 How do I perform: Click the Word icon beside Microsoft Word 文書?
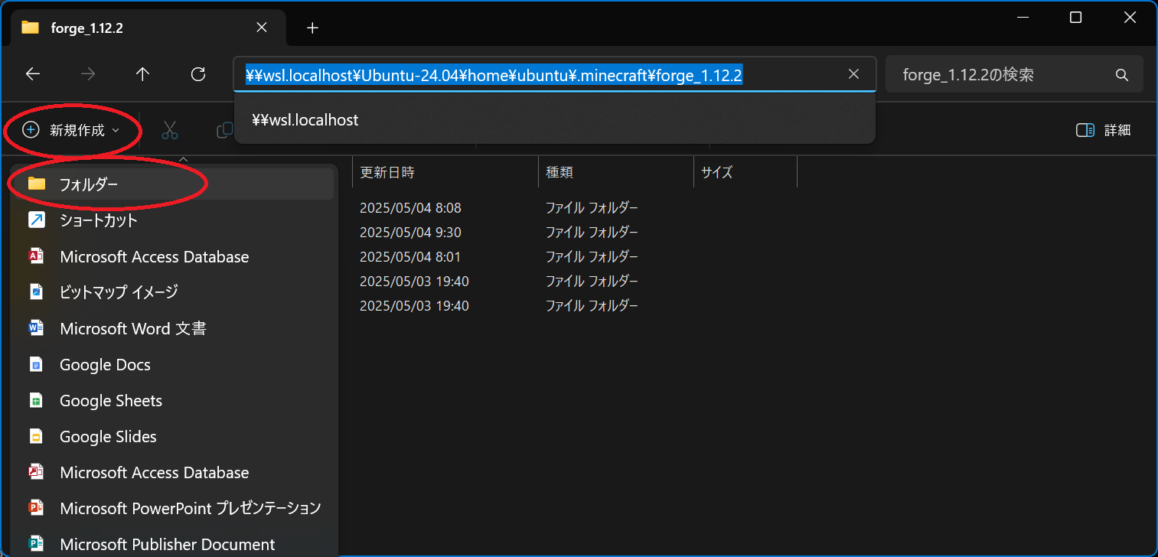coord(37,328)
